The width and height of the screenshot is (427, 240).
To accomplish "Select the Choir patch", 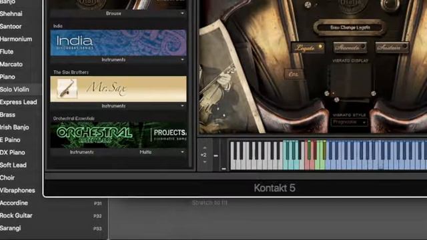I will click(x=7, y=178).
